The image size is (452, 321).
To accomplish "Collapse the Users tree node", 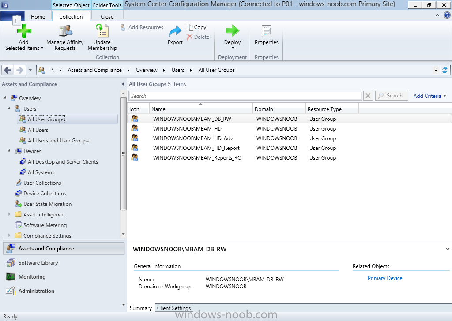I will click(9, 108).
